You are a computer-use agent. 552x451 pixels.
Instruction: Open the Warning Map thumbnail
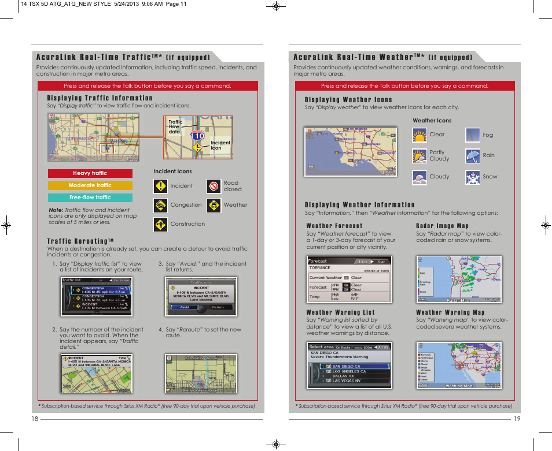pyautogui.click(x=459, y=366)
